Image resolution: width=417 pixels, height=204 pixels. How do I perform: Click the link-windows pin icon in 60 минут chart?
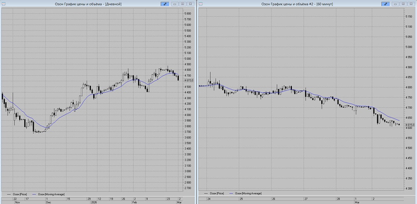point(385,4)
